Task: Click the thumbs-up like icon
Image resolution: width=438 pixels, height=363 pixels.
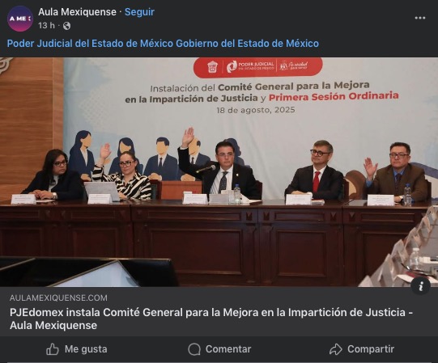Action: (x=53, y=349)
